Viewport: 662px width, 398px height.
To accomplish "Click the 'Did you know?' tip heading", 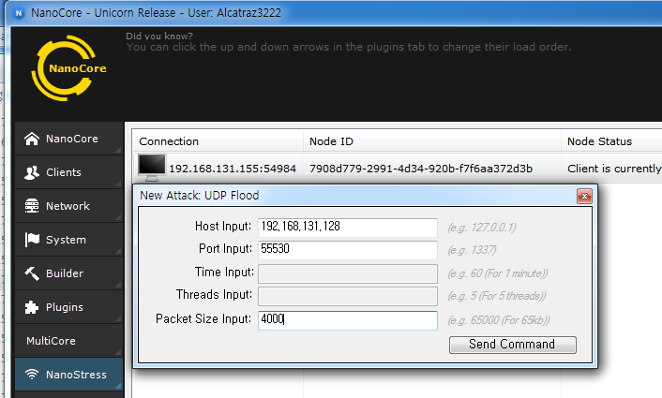I will 159,37.
